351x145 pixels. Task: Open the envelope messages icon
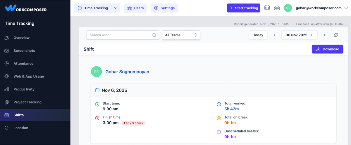(267, 8)
